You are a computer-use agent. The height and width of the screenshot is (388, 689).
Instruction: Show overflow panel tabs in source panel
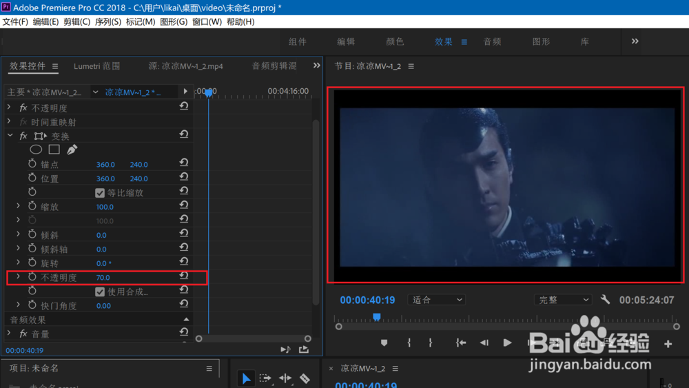(317, 65)
